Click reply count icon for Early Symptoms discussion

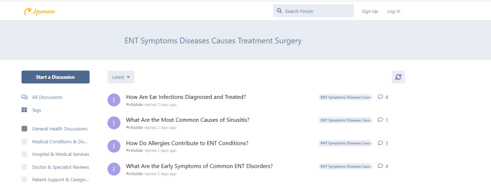coord(380,166)
